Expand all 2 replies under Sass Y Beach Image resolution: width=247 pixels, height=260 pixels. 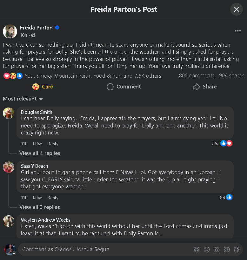tap(40, 207)
